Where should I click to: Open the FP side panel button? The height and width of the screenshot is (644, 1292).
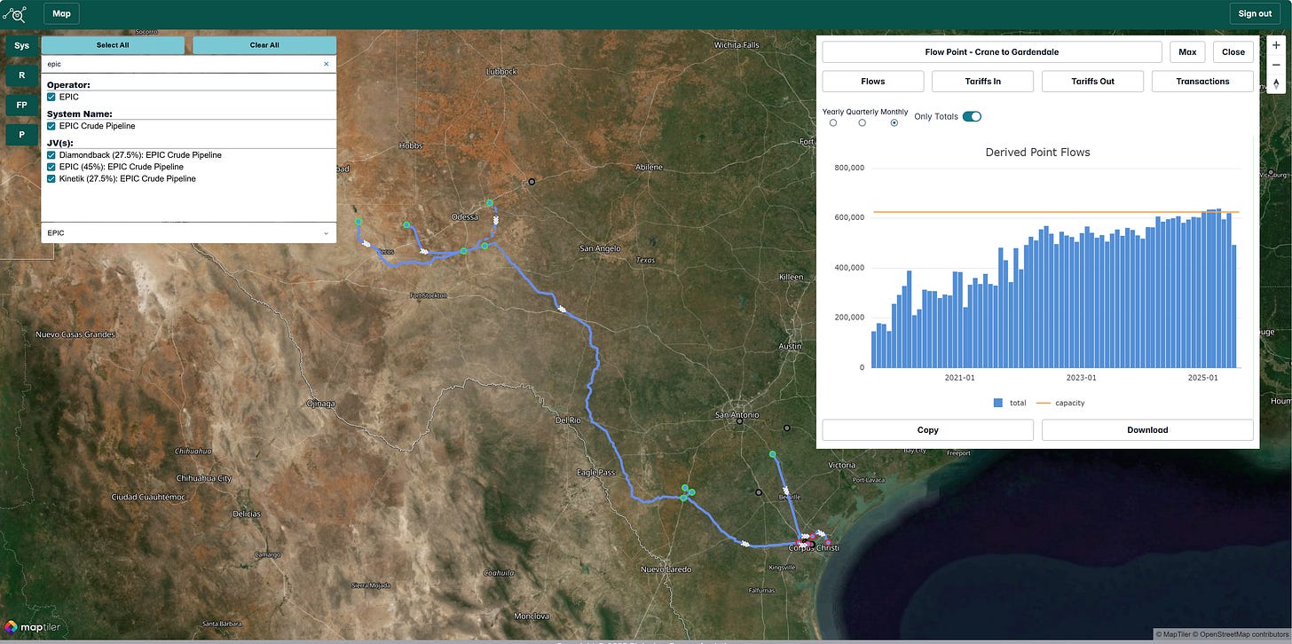(x=21, y=105)
